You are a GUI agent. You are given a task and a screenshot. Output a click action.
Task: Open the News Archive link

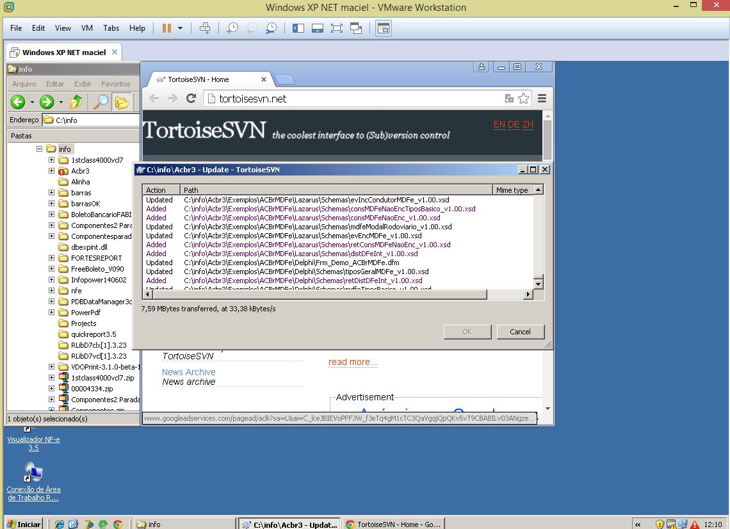(x=188, y=372)
